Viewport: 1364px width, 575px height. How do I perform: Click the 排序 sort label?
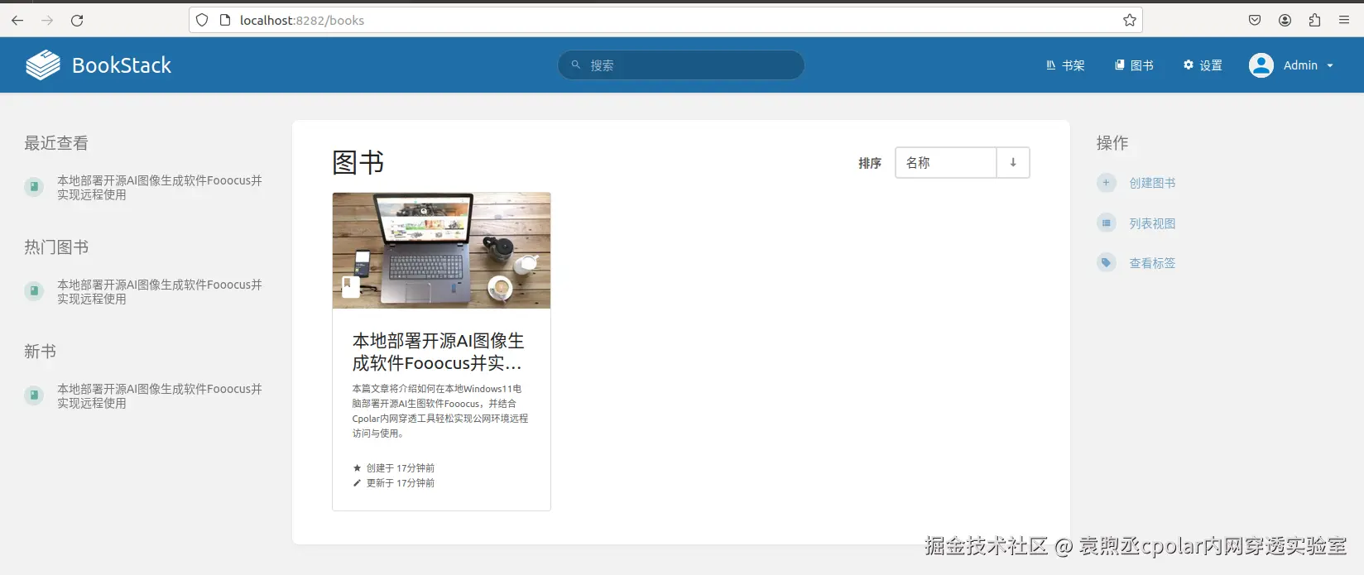pos(870,163)
